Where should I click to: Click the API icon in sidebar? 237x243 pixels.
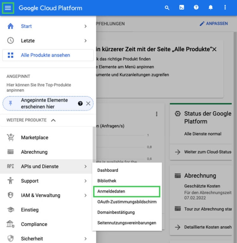click(x=10, y=166)
